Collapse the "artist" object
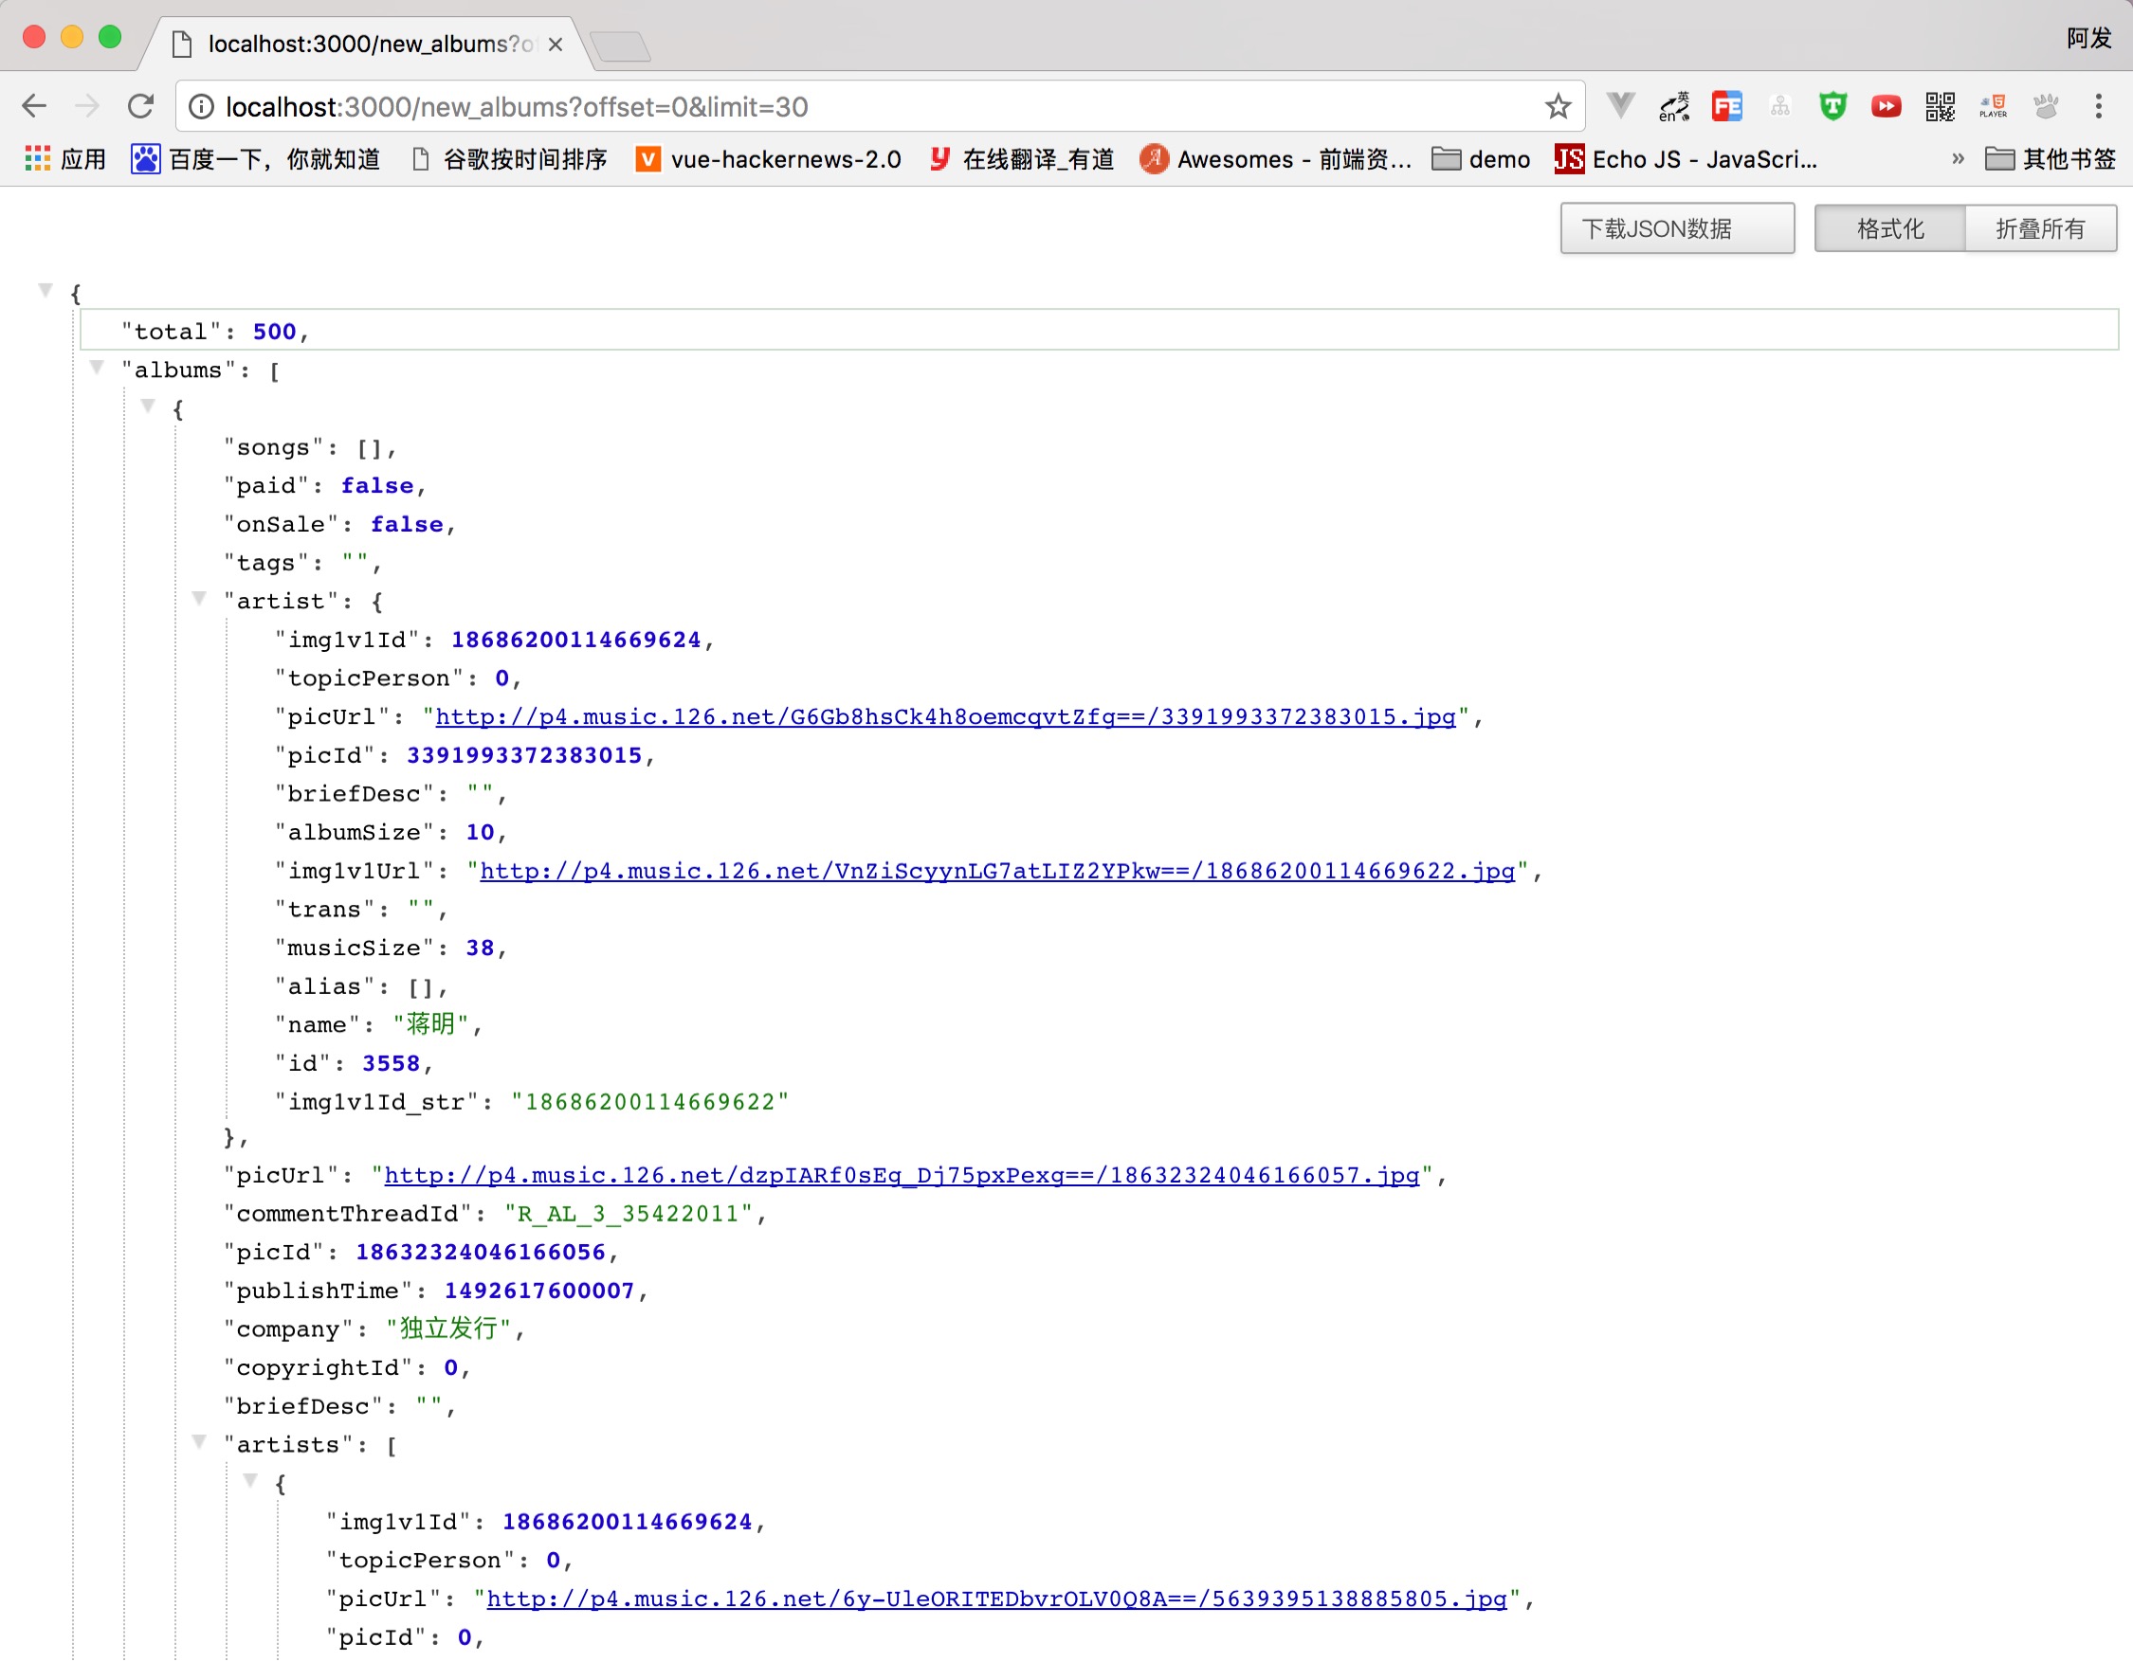Screen dimensions: 2133x1662 click(199, 598)
